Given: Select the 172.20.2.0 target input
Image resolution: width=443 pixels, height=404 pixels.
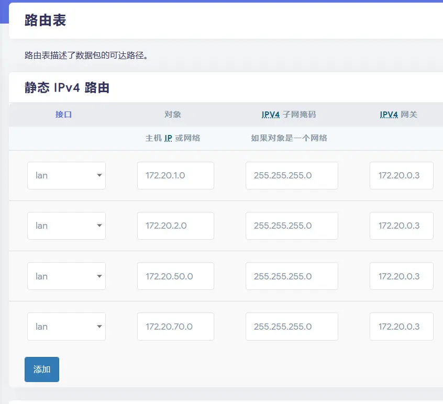Looking at the screenshot, I should tap(175, 226).
